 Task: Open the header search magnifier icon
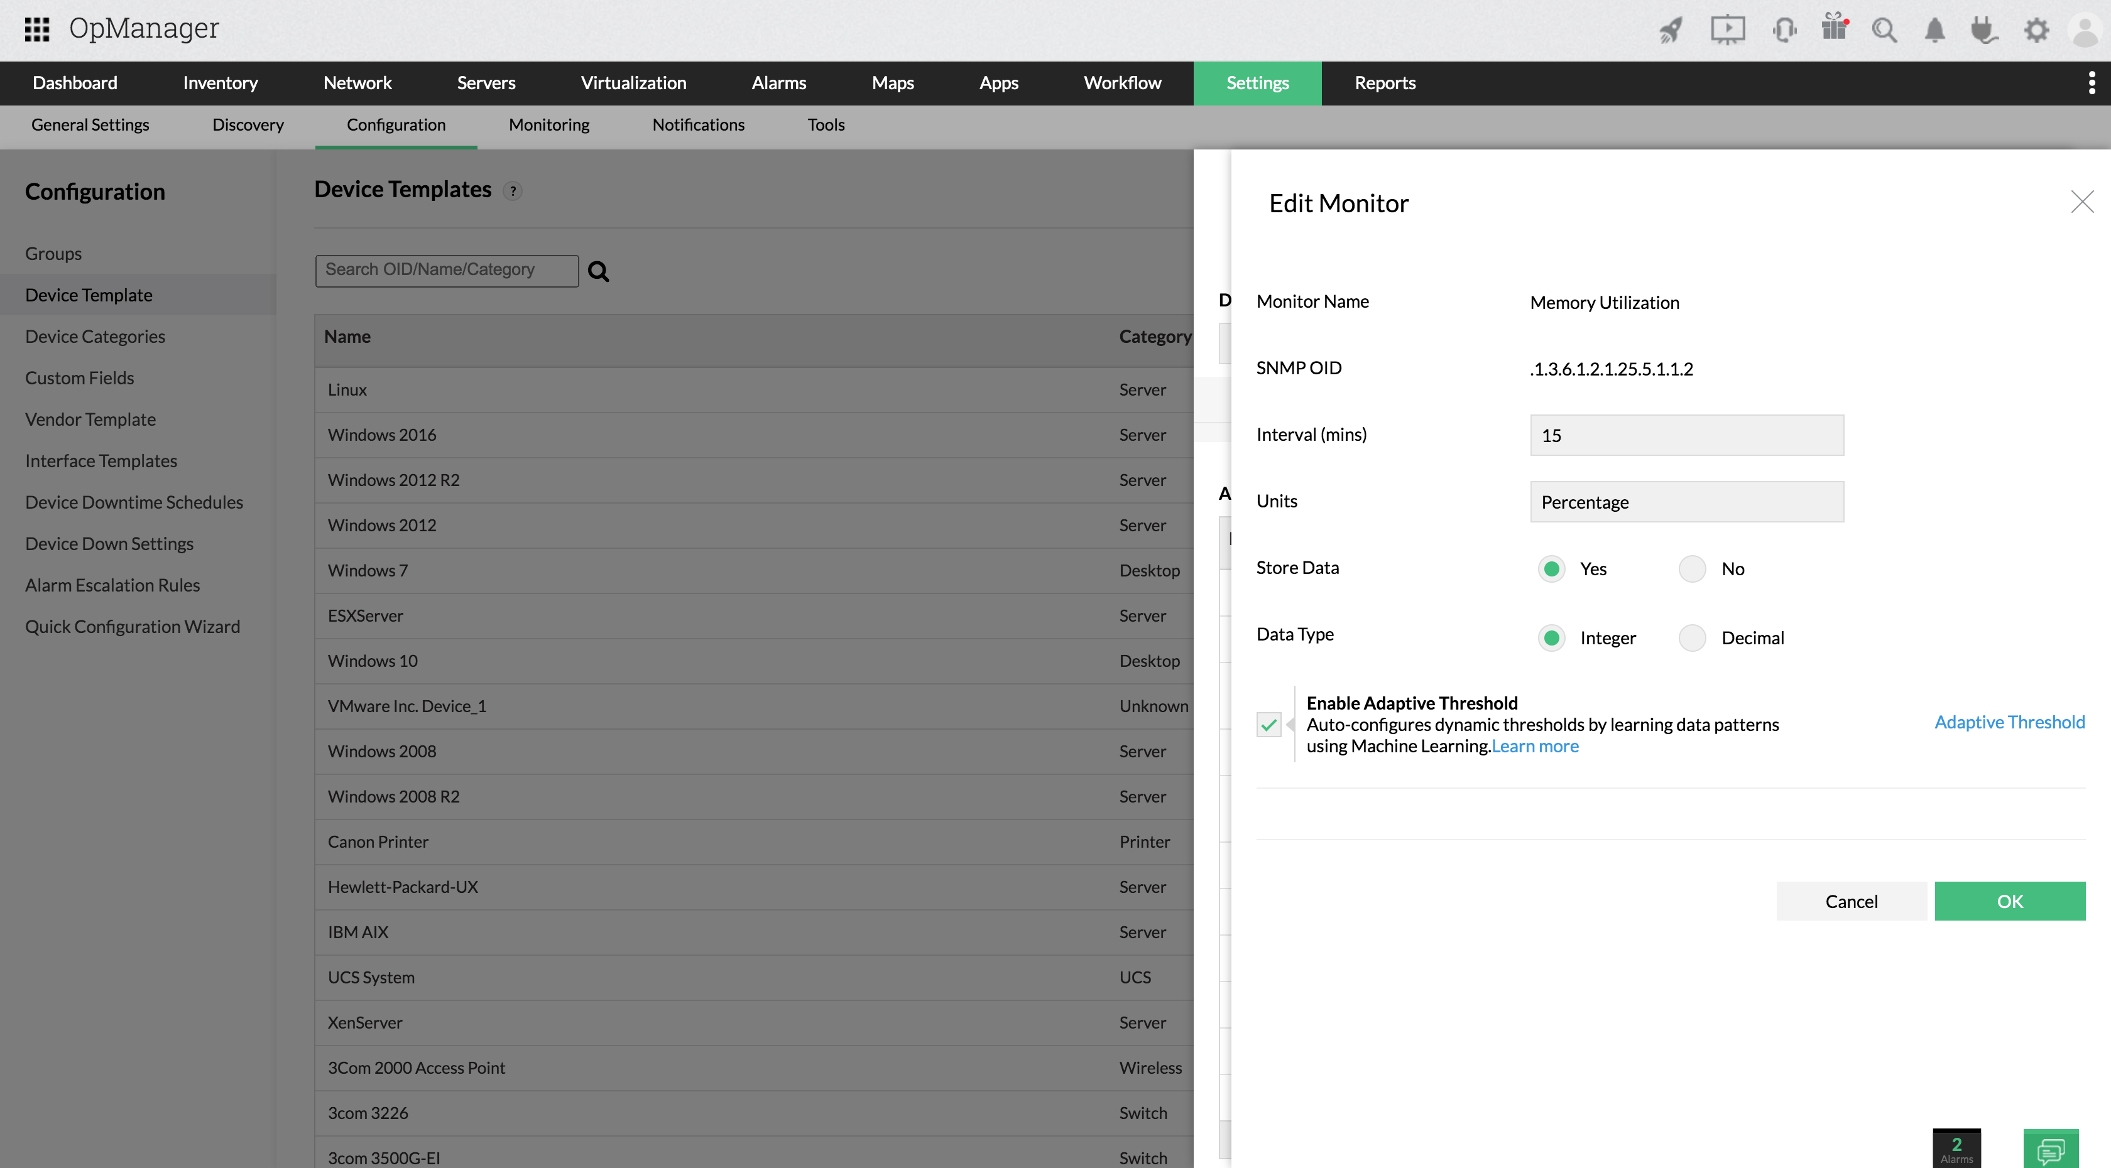pyautogui.click(x=1884, y=30)
